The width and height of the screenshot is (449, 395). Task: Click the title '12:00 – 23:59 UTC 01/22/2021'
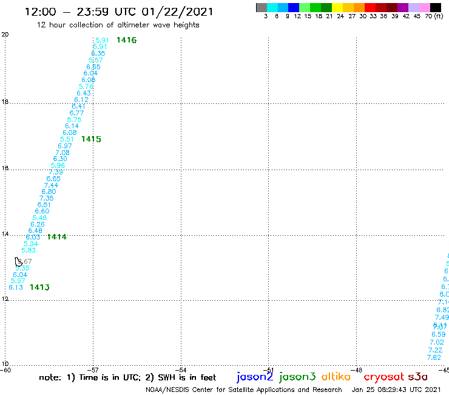pos(119,12)
